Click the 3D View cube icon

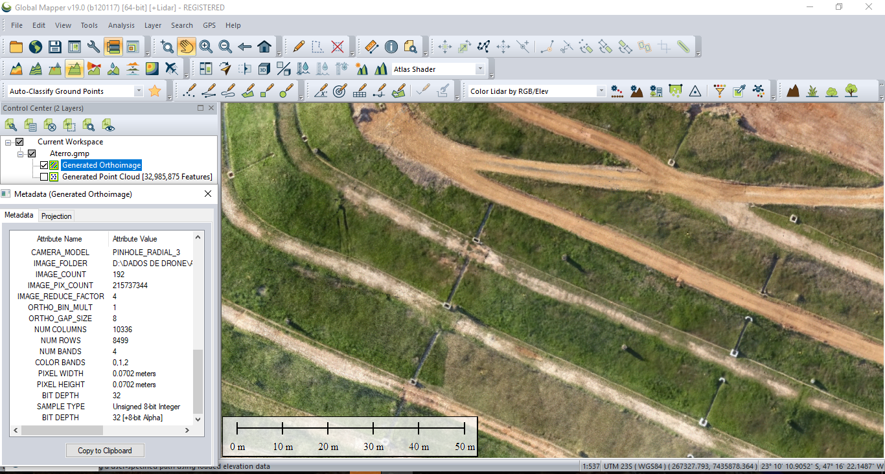point(264,69)
